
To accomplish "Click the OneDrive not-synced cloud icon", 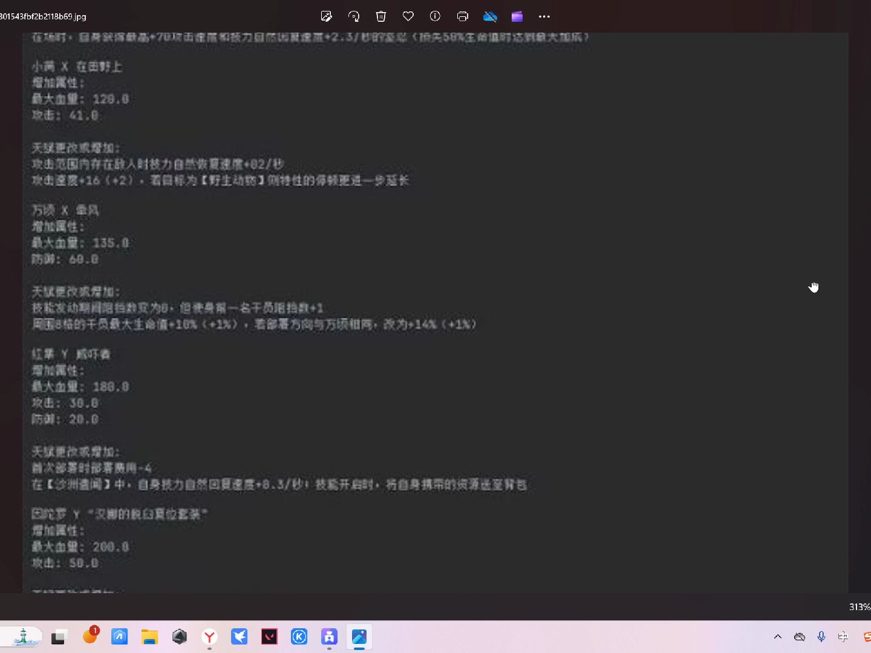I will pyautogui.click(x=490, y=16).
